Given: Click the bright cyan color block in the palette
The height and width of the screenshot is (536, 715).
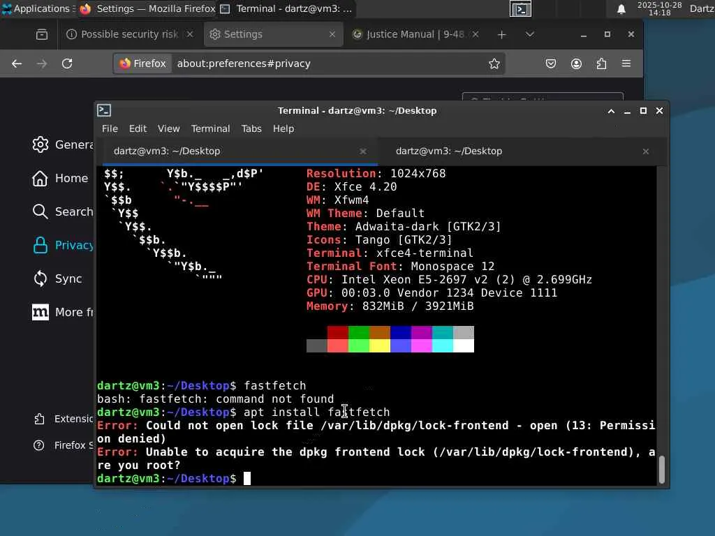Looking at the screenshot, I should [442, 346].
